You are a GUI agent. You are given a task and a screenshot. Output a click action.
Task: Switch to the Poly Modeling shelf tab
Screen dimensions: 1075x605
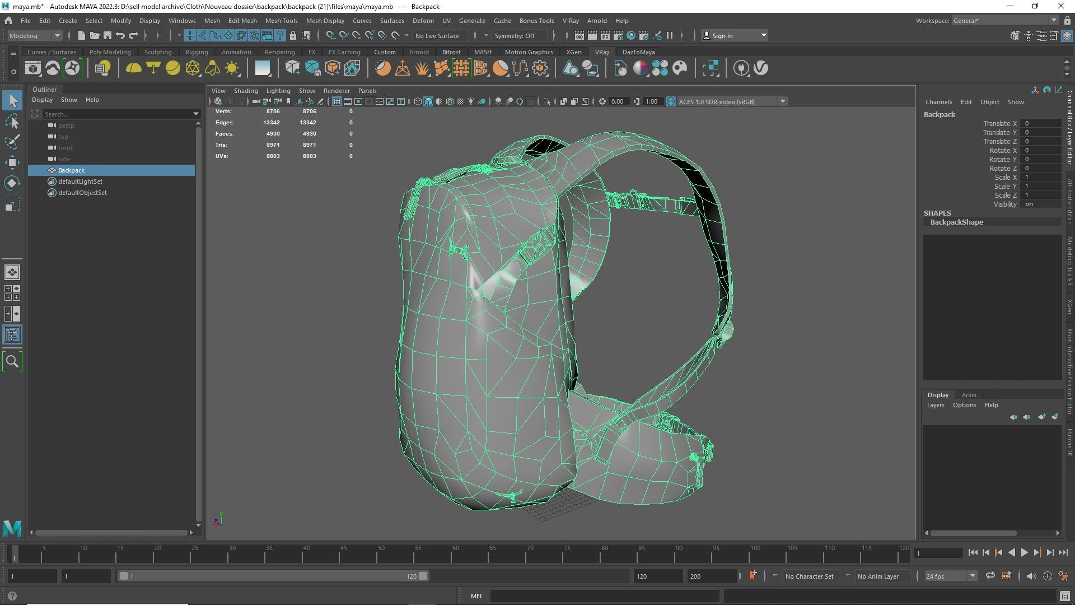click(110, 52)
